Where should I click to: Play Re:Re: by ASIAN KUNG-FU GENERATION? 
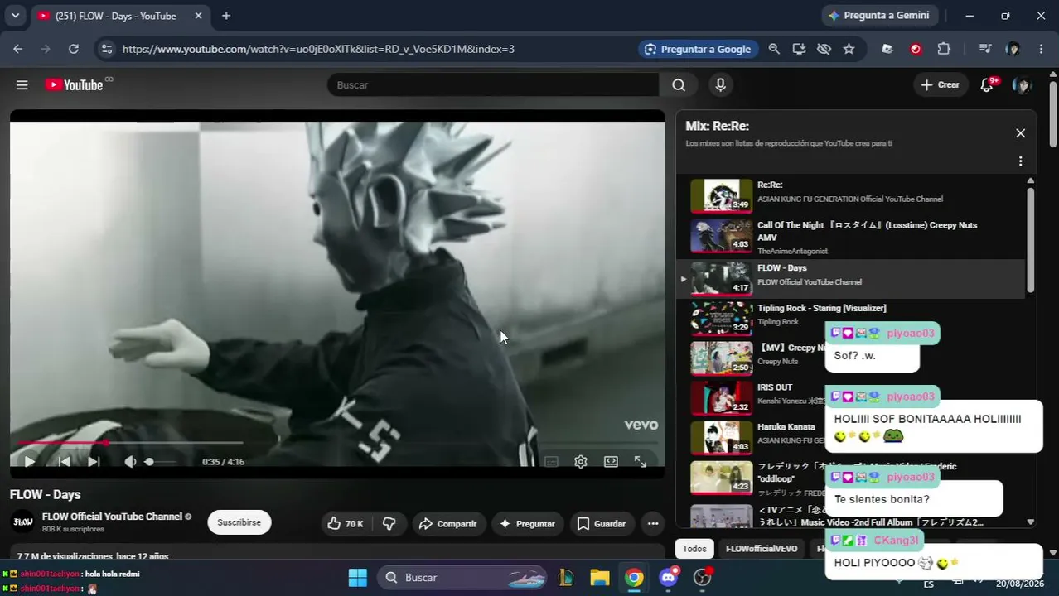point(851,196)
